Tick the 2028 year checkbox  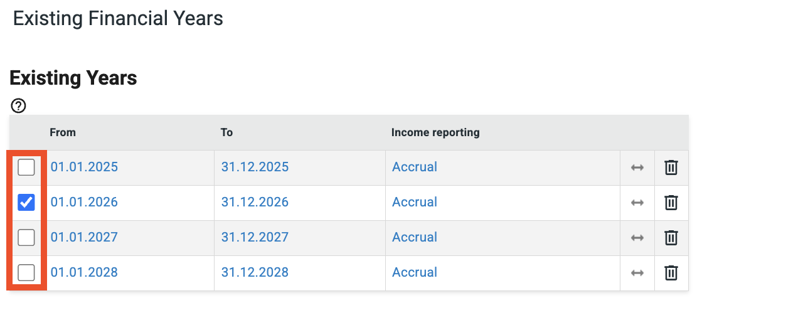[26, 273]
